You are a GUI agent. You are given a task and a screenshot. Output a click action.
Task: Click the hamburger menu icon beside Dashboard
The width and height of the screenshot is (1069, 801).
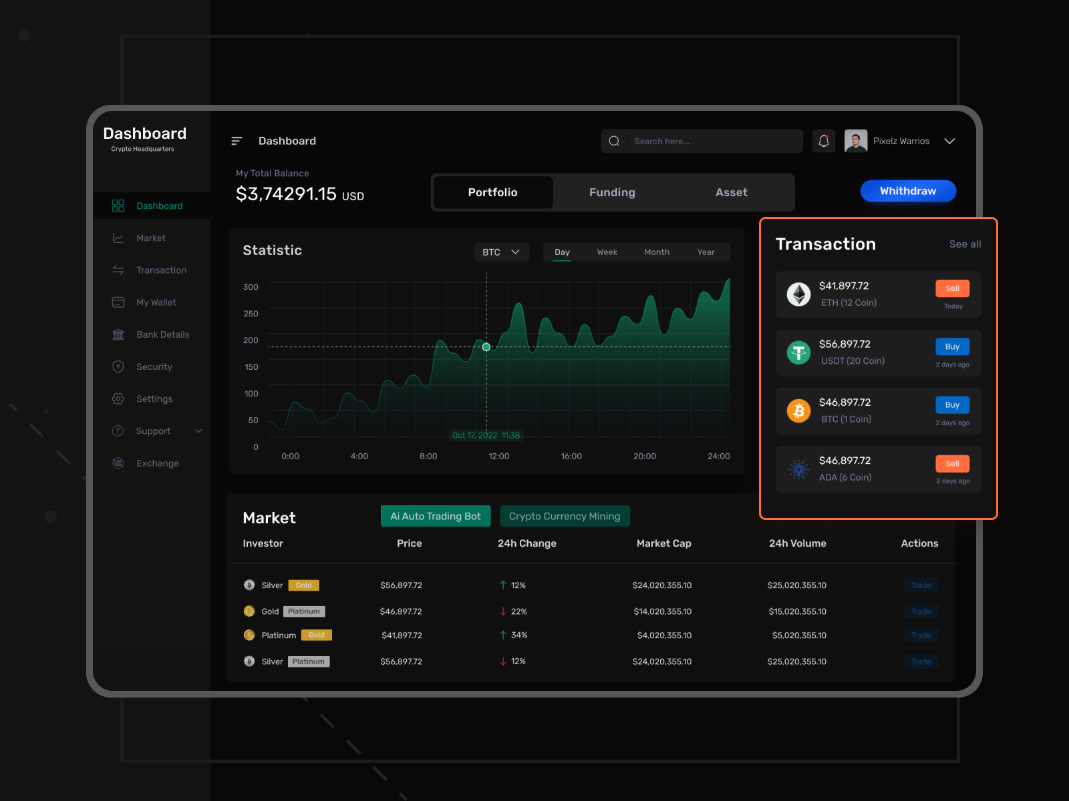(237, 141)
